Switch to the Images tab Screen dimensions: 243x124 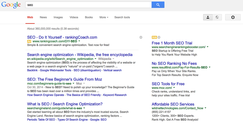[58, 17]
